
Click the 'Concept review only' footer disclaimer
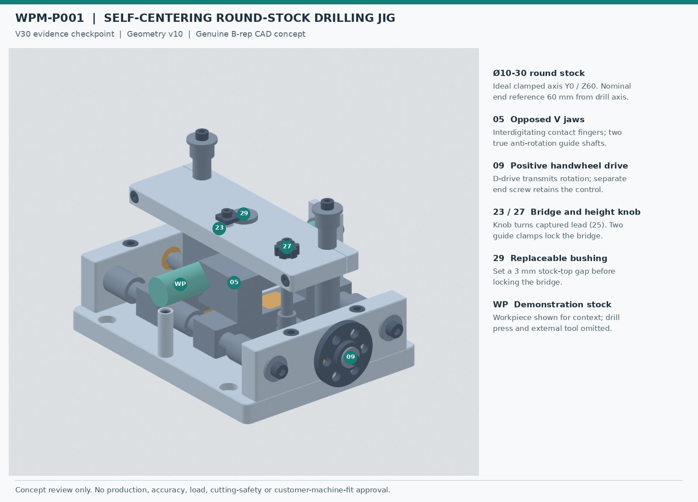203,490
